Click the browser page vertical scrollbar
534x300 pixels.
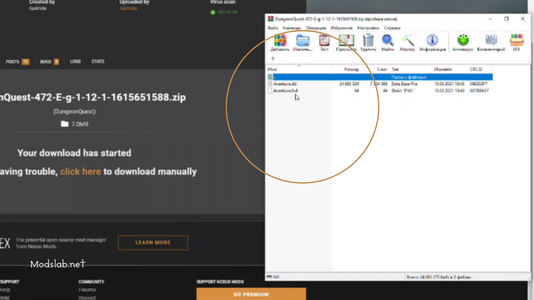(531, 150)
